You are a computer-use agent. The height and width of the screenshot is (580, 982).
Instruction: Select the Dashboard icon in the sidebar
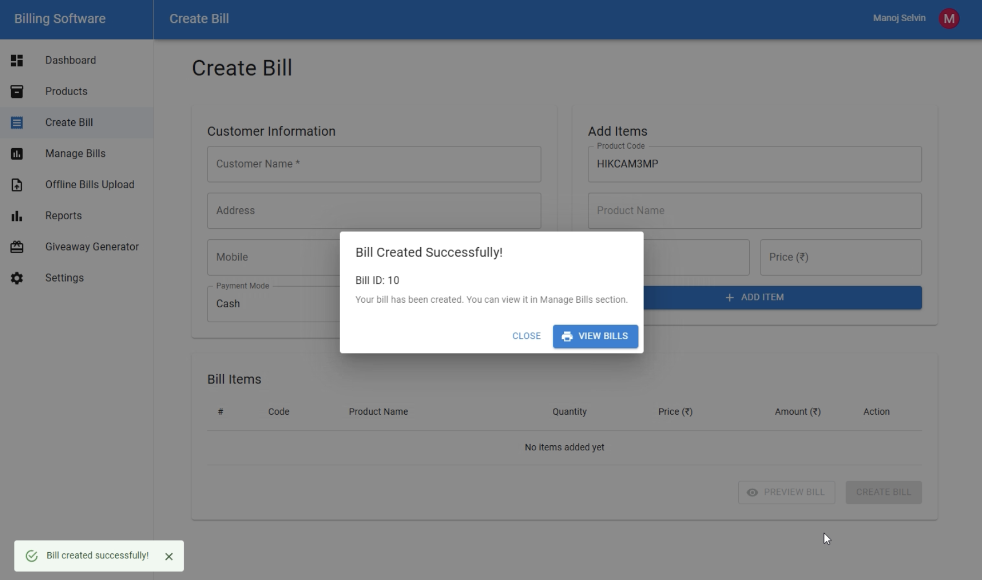click(x=17, y=60)
